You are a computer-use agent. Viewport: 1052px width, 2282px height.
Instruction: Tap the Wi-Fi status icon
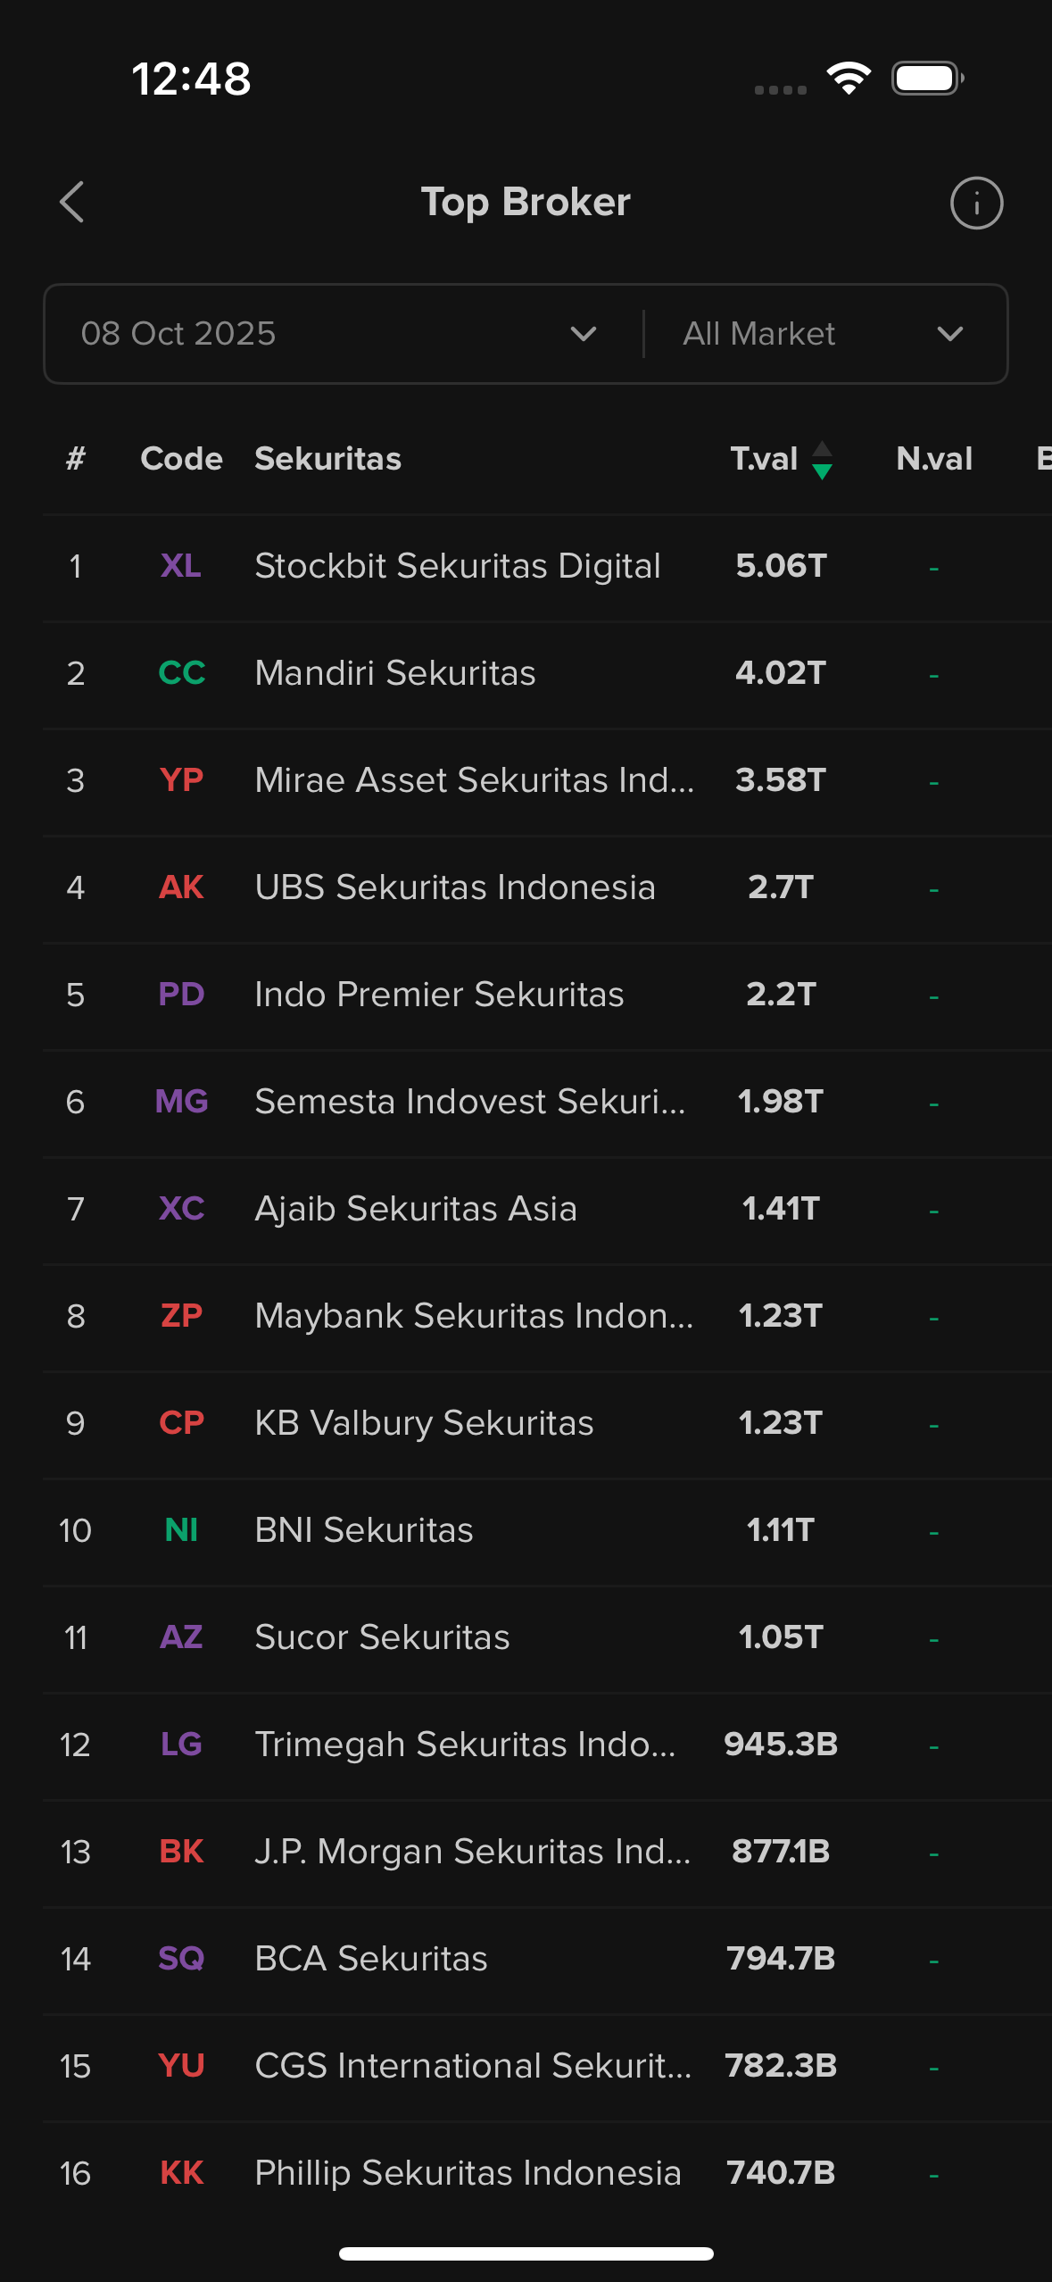[849, 79]
